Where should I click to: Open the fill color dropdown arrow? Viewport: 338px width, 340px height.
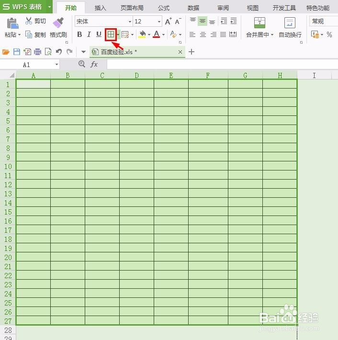pyautogui.click(x=149, y=34)
